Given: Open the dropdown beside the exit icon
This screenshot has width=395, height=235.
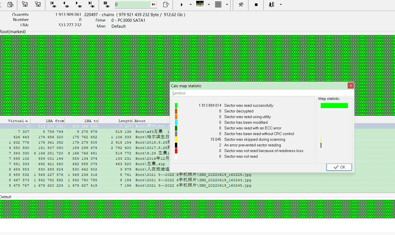Looking at the screenshot, I should coord(281,5).
